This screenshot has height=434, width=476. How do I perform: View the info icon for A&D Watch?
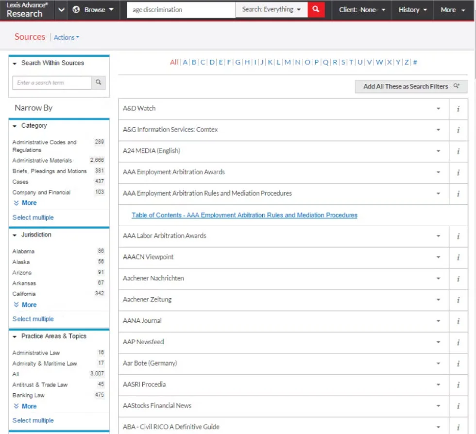coord(458,108)
